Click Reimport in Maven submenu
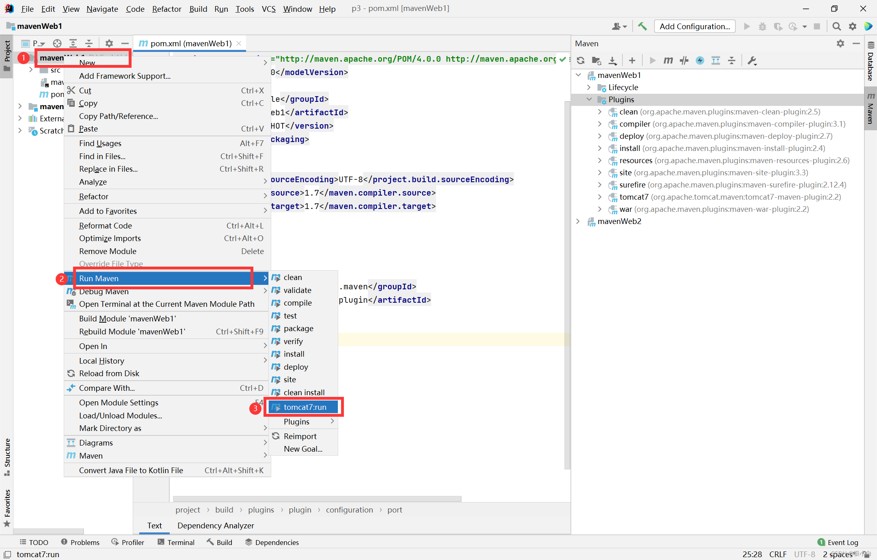 tap(303, 436)
